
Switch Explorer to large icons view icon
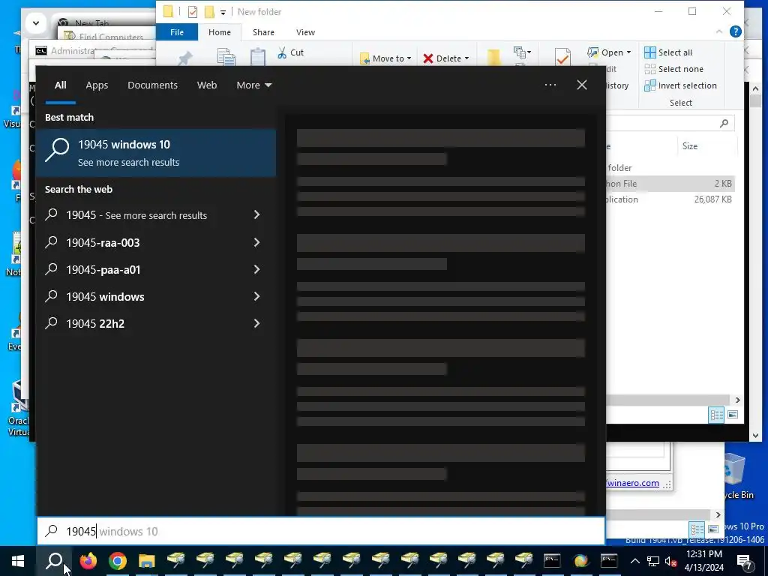[733, 415]
